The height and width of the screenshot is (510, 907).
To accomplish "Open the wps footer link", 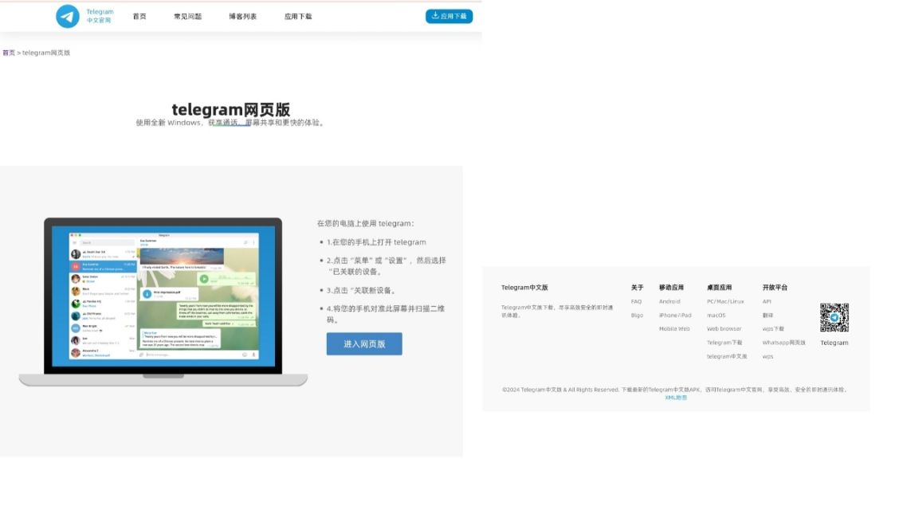I will 768,356.
